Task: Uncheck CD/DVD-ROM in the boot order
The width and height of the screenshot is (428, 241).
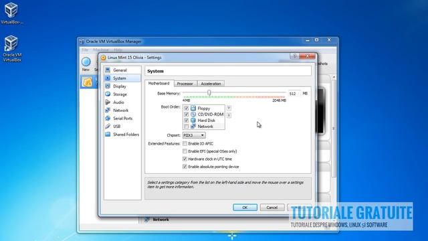Action: [186, 114]
